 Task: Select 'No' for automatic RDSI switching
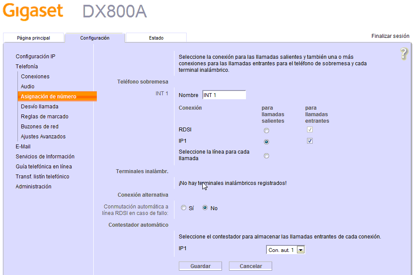tap(205, 208)
